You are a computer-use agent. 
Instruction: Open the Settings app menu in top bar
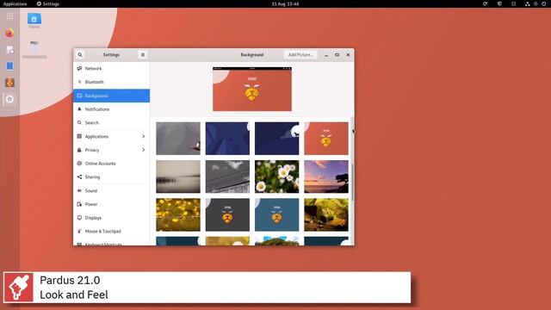point(48,3)
